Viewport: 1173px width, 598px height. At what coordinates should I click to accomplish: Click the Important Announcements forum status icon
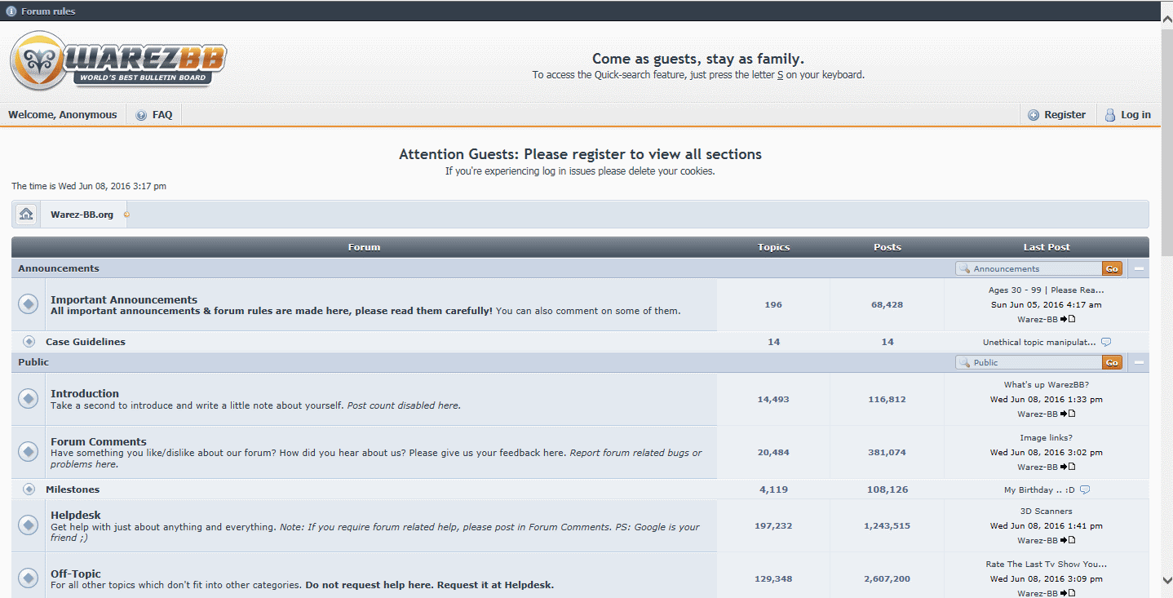tap(29, 304)
